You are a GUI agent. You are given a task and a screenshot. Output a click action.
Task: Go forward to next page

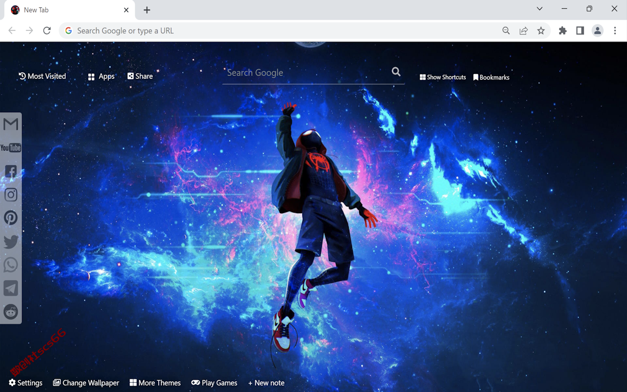tap(29, 31)
